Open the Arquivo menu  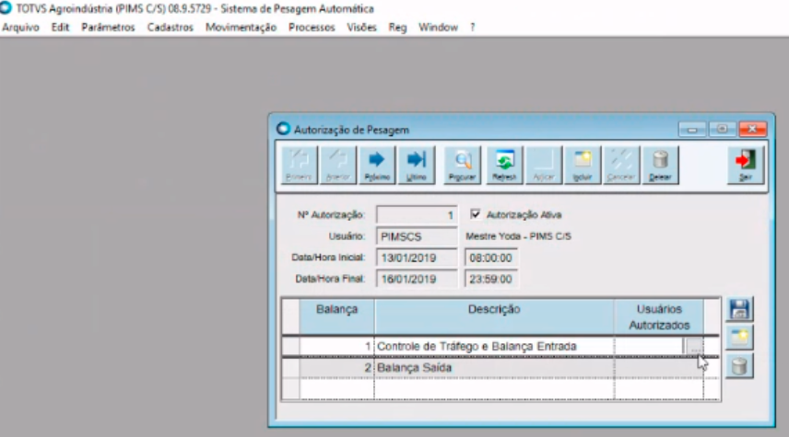pos(20,28)
